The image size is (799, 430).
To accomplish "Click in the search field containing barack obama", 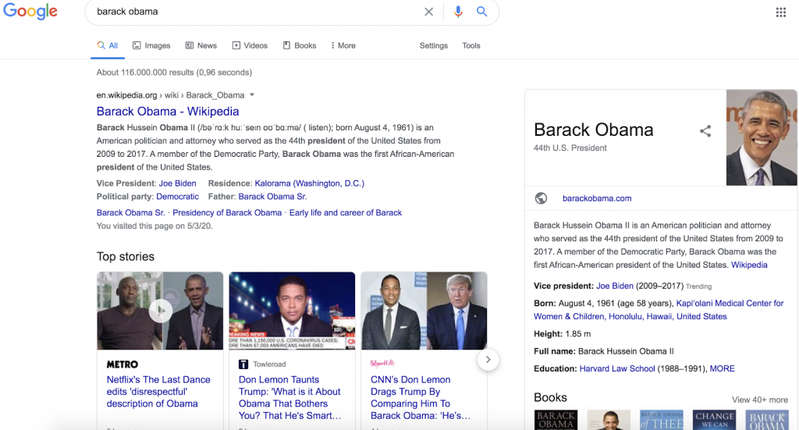I will click(x=255, y=12).
